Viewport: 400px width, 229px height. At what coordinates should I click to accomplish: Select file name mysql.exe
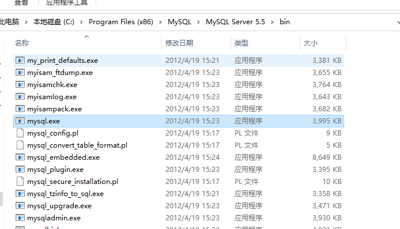[43, 121]
